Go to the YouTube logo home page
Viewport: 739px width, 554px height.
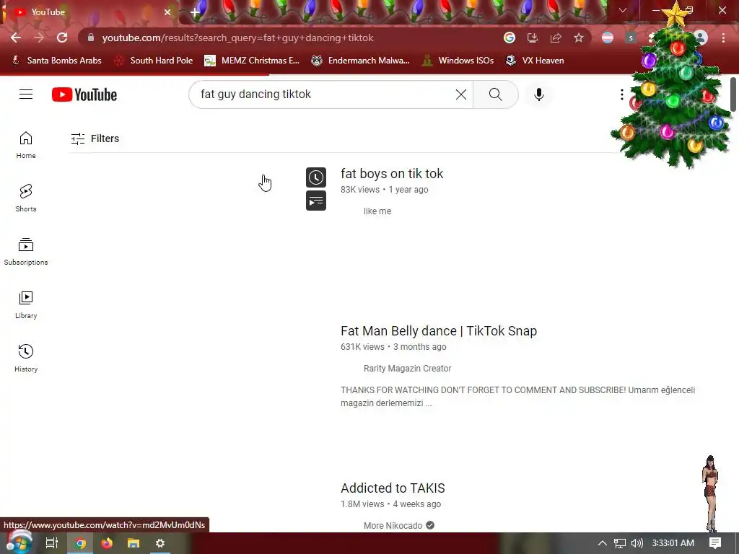[x=84, y=94]
